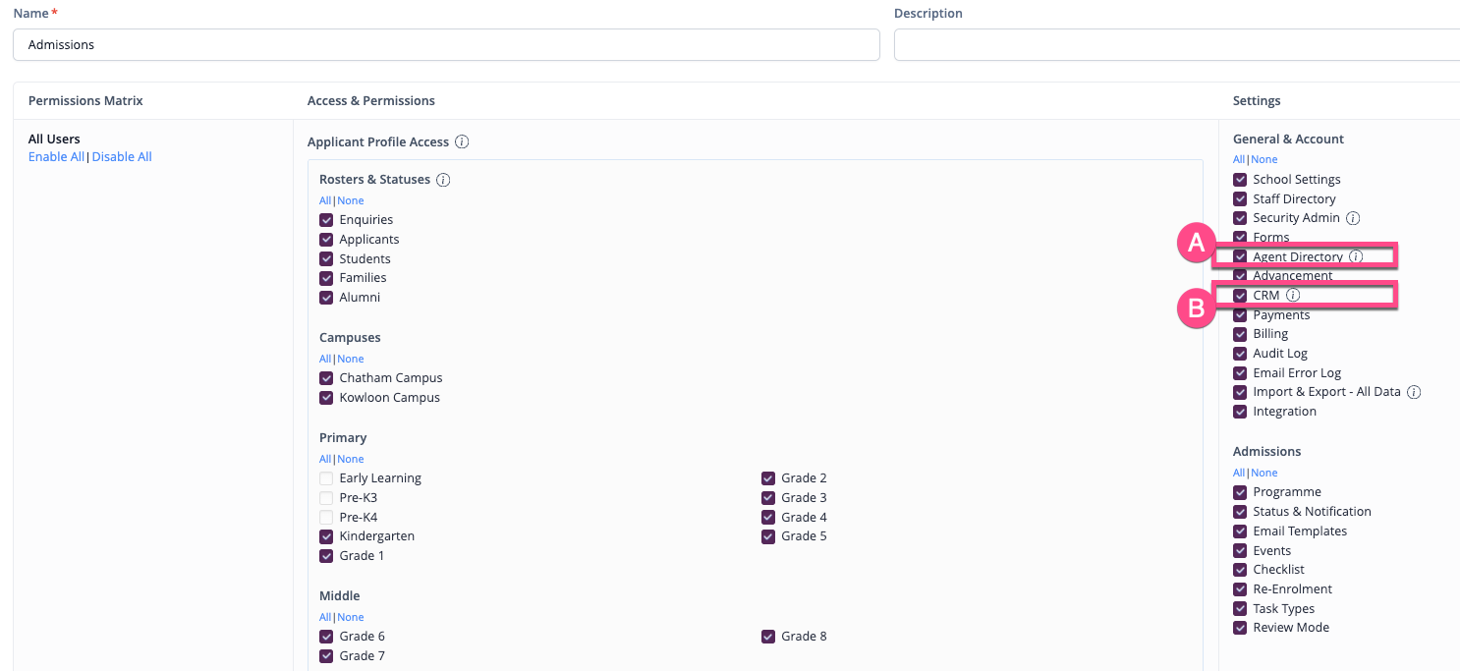The height and width of the screenshot is (671, 1460).
Task: Select All under Campuses
Action: (x=325, y=359)
